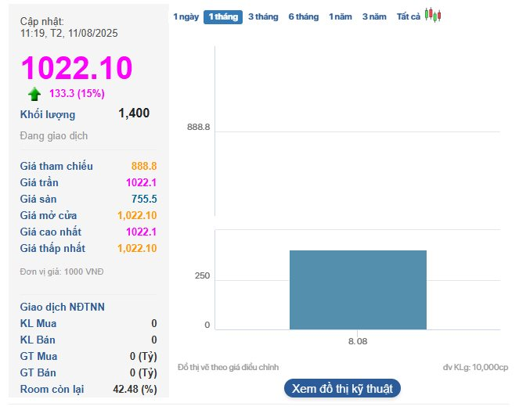The image size is (519, 410).
Task: Switch chart to 3 tháng range
Action: coord(262,16)
